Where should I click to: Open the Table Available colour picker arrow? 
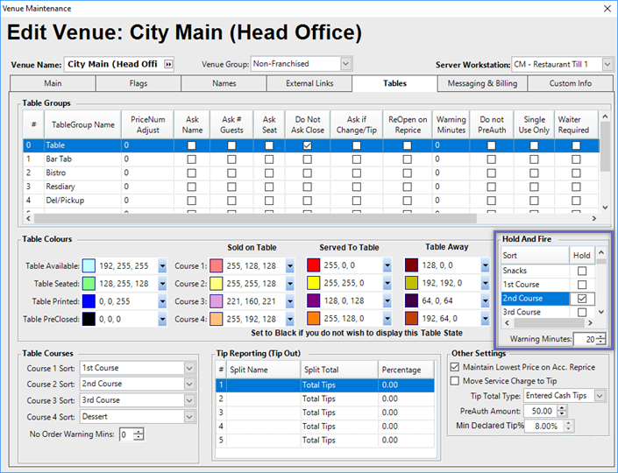click(x=161, y=265)
